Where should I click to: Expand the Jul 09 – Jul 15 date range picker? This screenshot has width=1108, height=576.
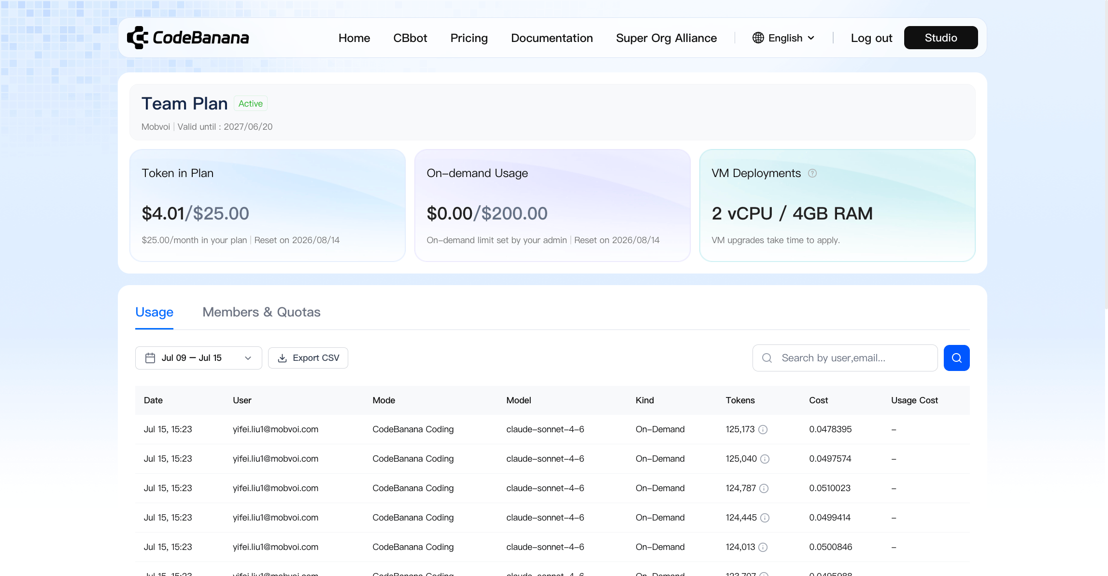pyautogui.click(x=199, y=358)
